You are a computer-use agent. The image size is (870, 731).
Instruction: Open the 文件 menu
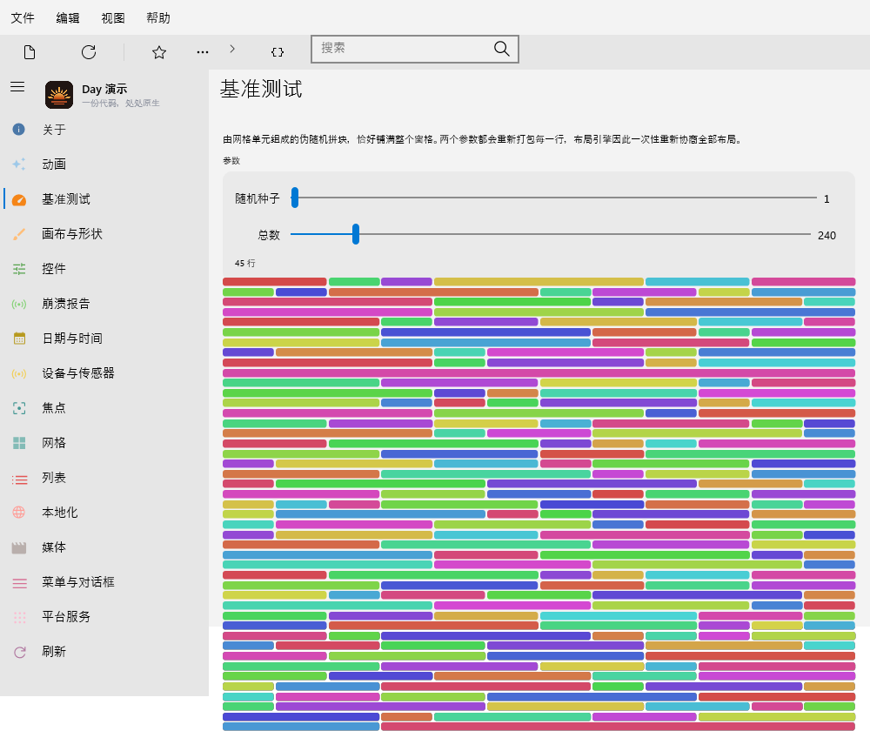23,17
